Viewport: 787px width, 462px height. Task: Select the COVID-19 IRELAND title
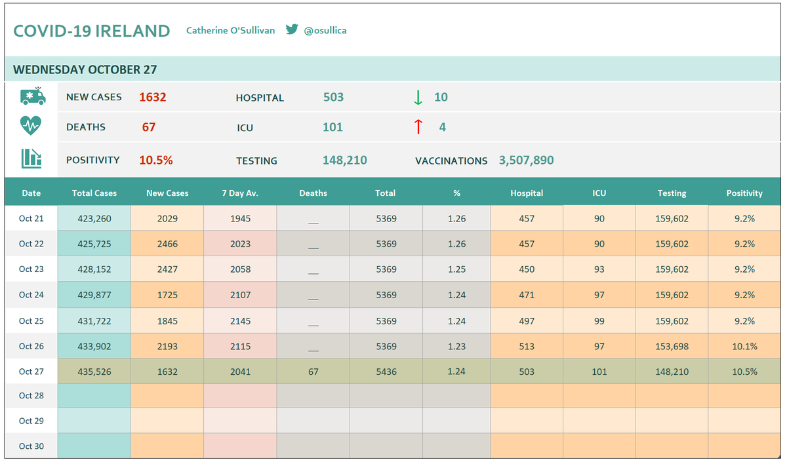coord(91,31)
